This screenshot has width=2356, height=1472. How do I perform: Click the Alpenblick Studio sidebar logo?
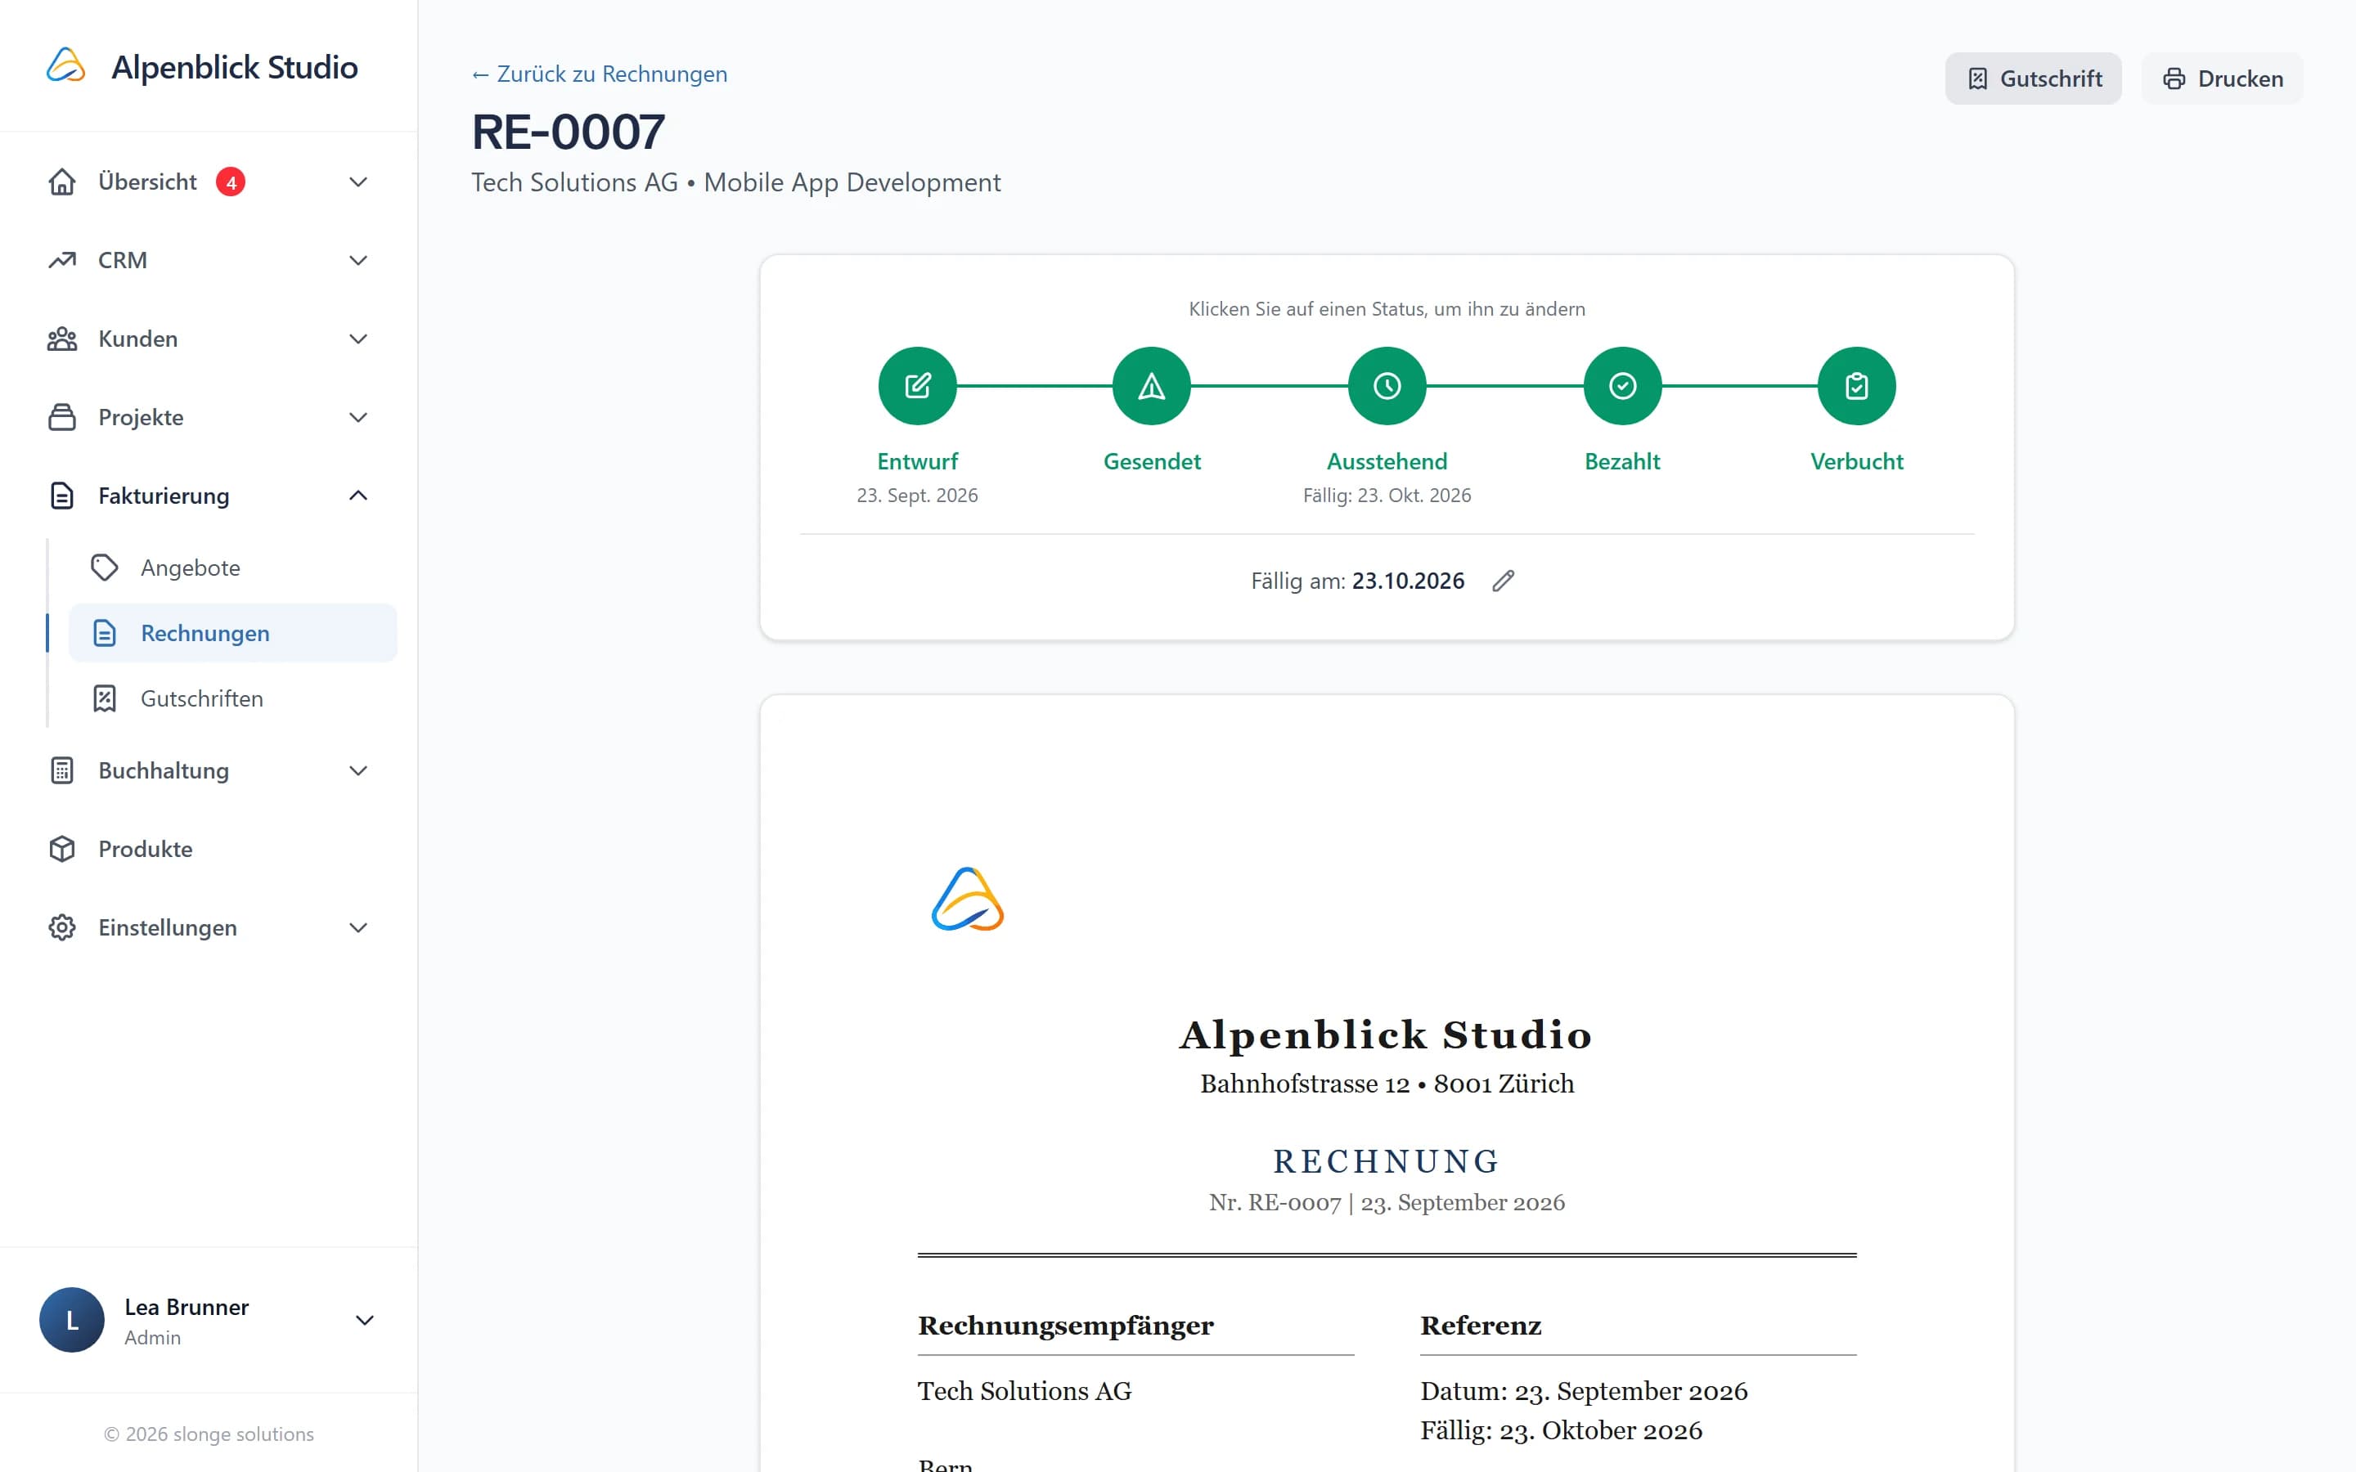click(66, 66)
